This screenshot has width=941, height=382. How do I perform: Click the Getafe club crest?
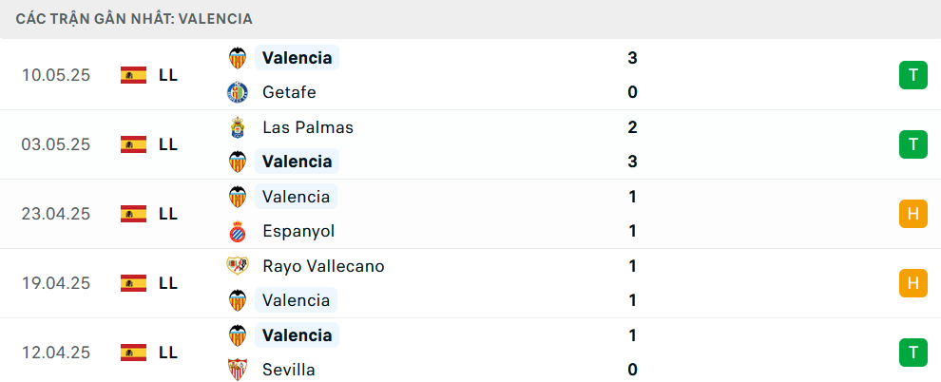(238, 92)
